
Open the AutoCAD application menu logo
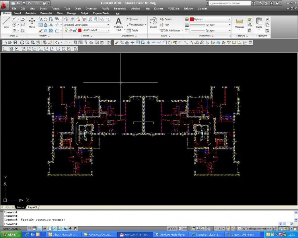[5, 4]
